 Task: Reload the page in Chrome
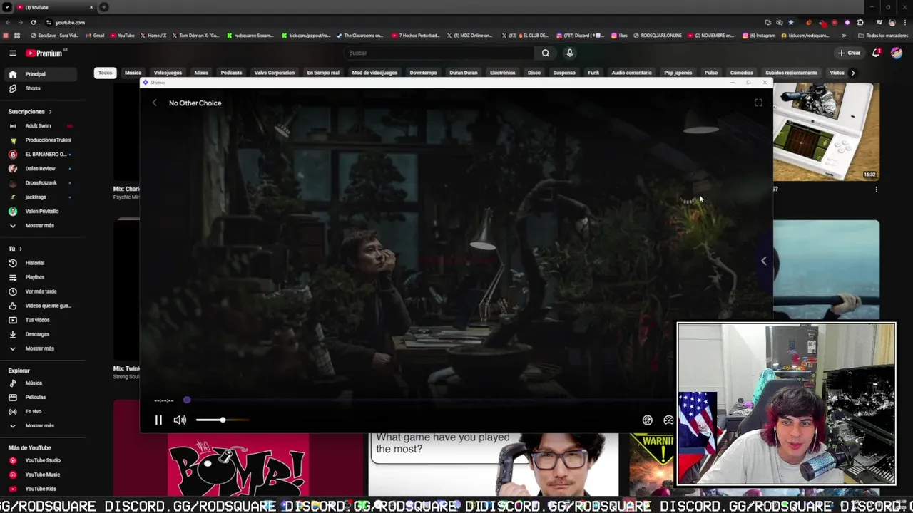click(x=33, y=22)
